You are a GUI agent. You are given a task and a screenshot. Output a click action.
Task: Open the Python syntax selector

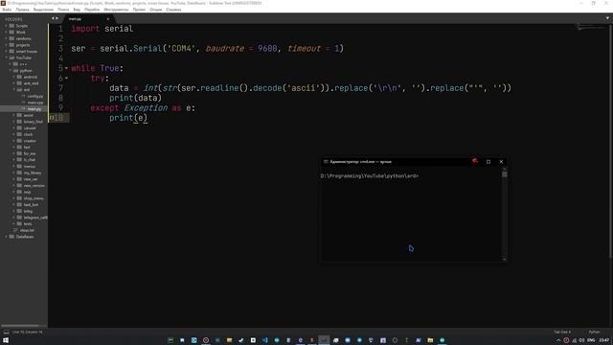(x=594, y=333)
